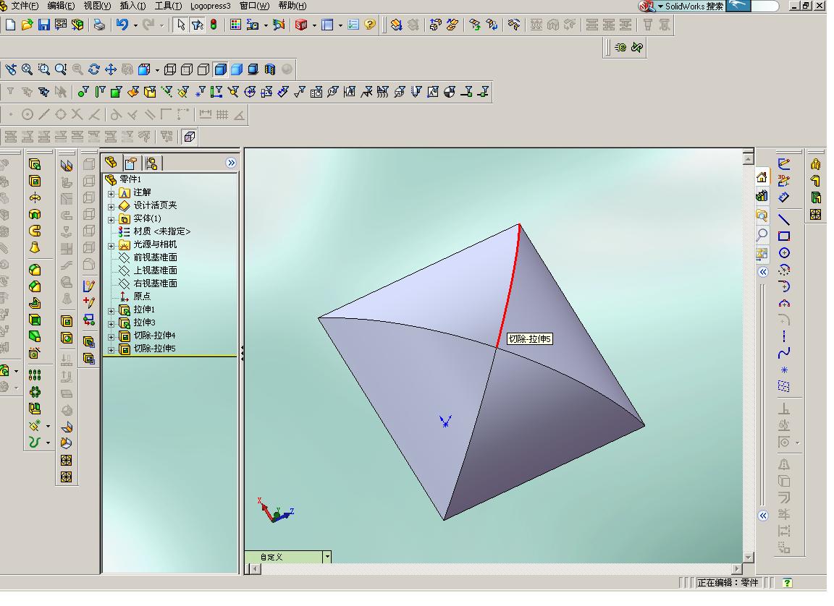Viewport: 834px width, 606px height.
Task: Open the task pane home tab
Action: point(762,177)
